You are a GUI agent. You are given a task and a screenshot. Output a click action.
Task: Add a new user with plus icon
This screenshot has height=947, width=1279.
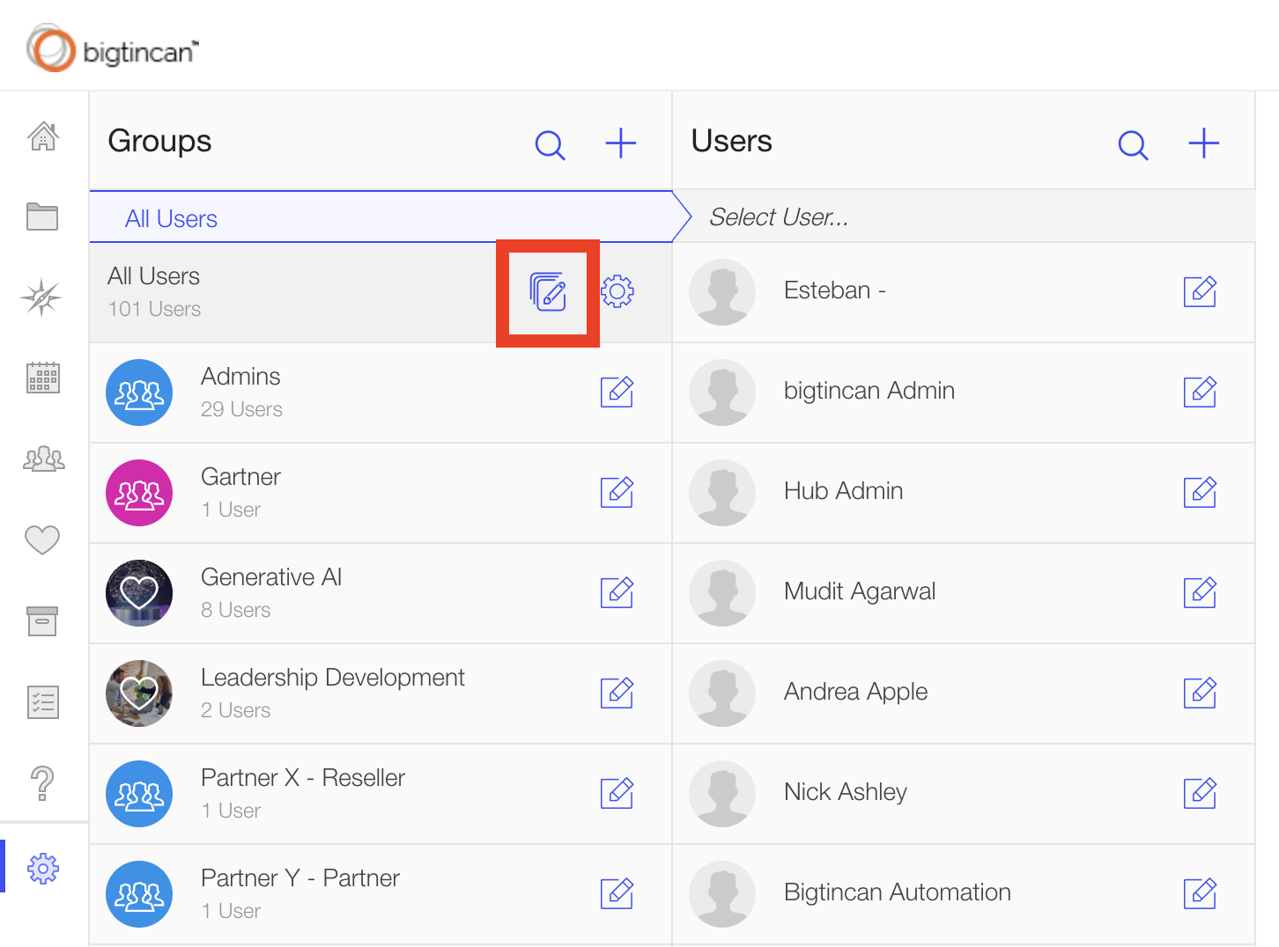[1203, 143]
